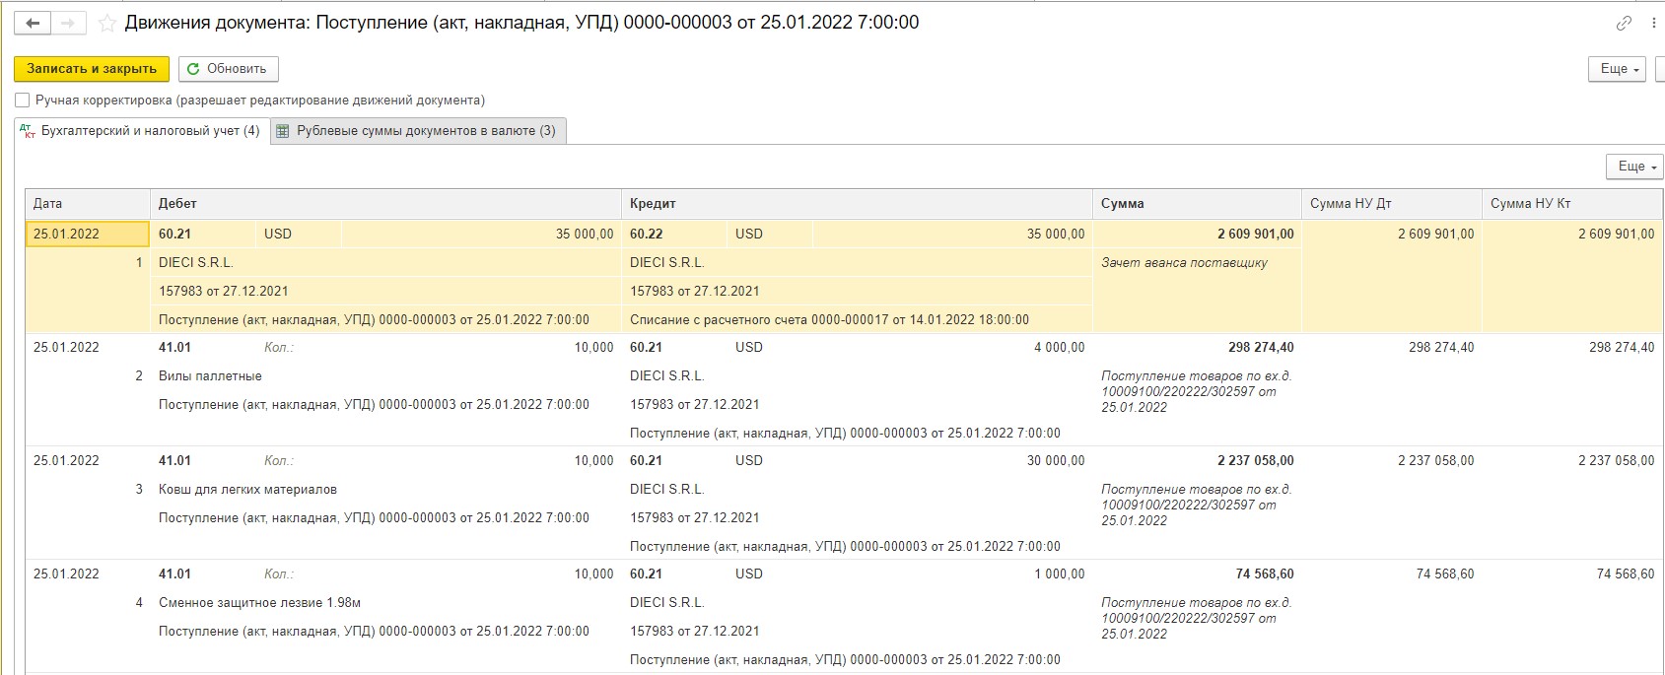The height and width of the screenshot is (675, 1665).
Task: Switch to Рублевые суммы документов в валюте tab
Action: [x=418, y=131]
